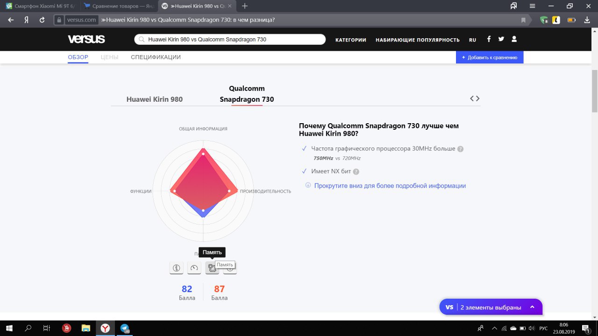Click ОБЩАЯ ИНФОРМАЦИЯ label on radar chart
This screenshot has height=336, width=598.
(203, 129)
